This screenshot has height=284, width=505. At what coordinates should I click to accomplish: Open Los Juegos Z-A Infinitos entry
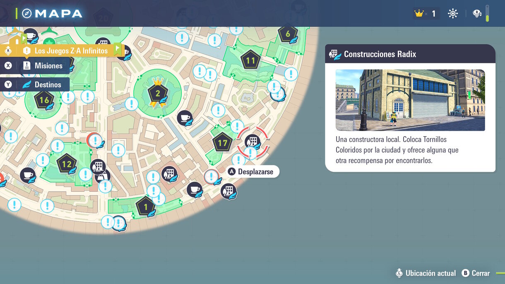tap(65, 51)
